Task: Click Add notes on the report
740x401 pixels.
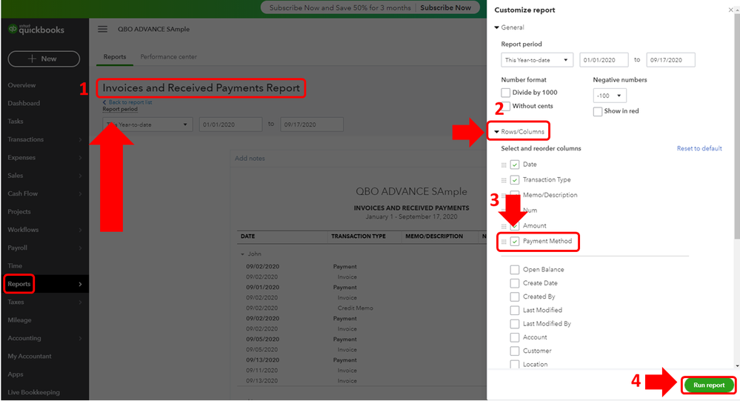Action: click(250, 158)
